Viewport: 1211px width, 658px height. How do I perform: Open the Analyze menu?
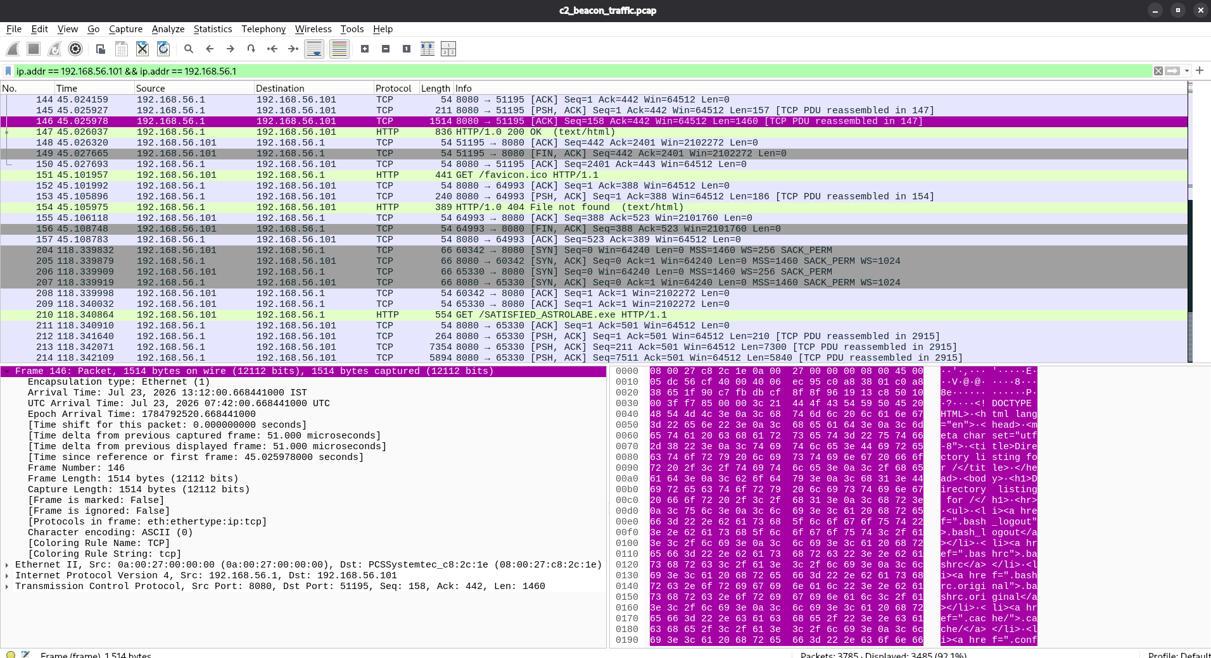168,29
